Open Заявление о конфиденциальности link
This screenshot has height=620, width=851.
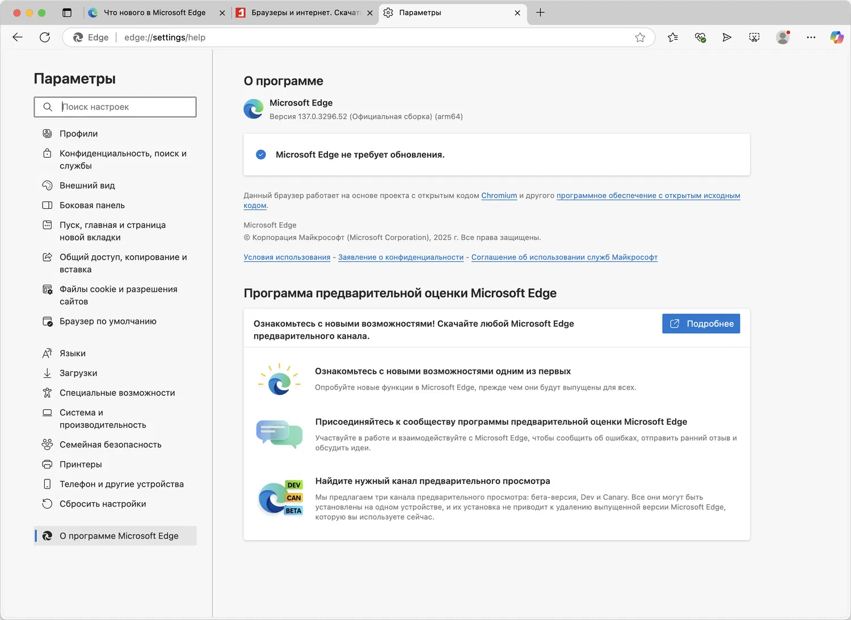pyautogui.click(x=401, y=258)
